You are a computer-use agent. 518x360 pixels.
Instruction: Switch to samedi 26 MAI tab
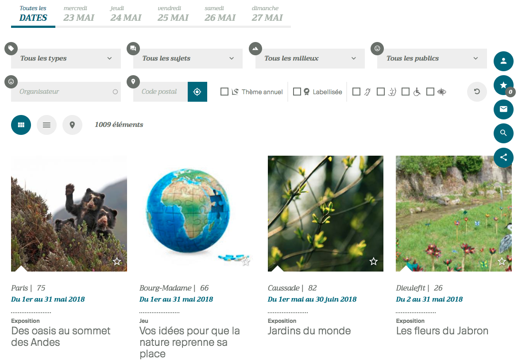220,14
